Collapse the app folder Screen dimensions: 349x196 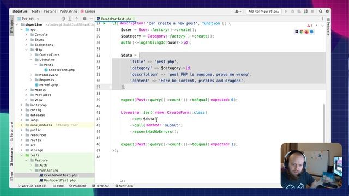click(22, 29)
